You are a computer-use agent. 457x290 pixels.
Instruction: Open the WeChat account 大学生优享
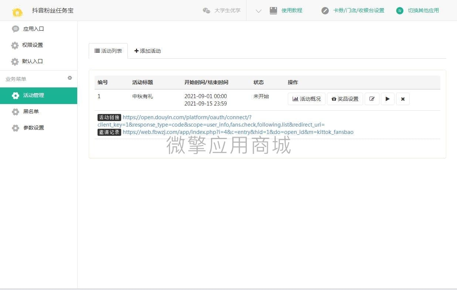click(222, 10)
